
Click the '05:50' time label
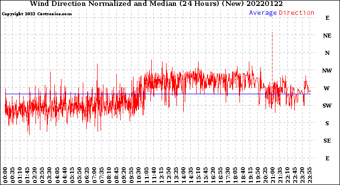click(x=79, y=176)
